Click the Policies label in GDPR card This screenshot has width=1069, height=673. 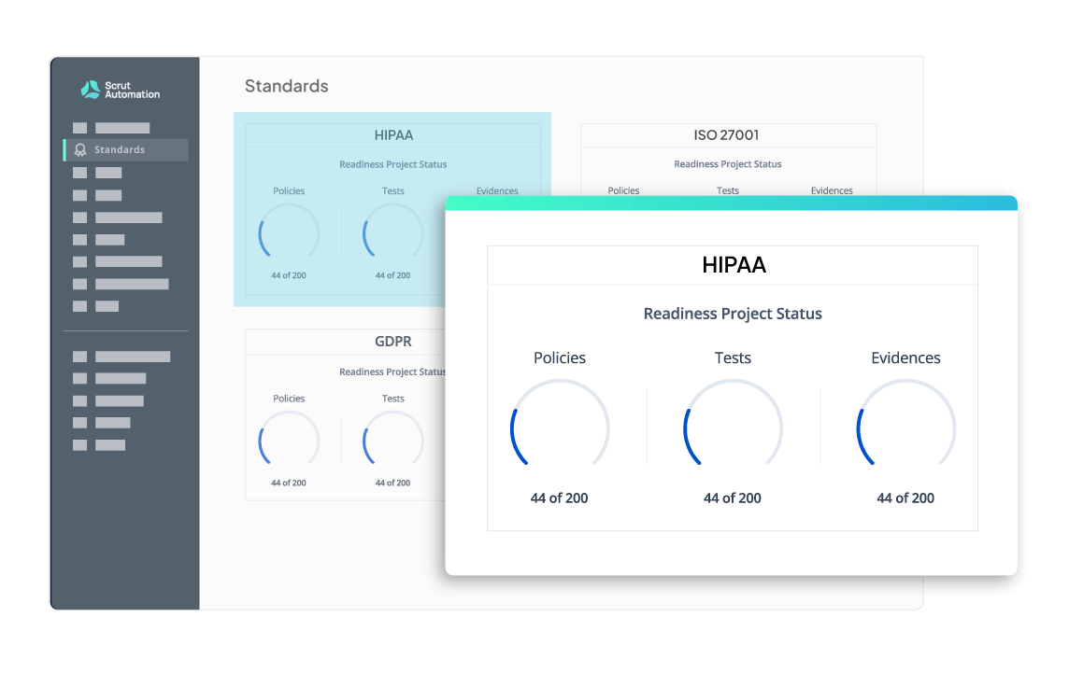point(289,399)
